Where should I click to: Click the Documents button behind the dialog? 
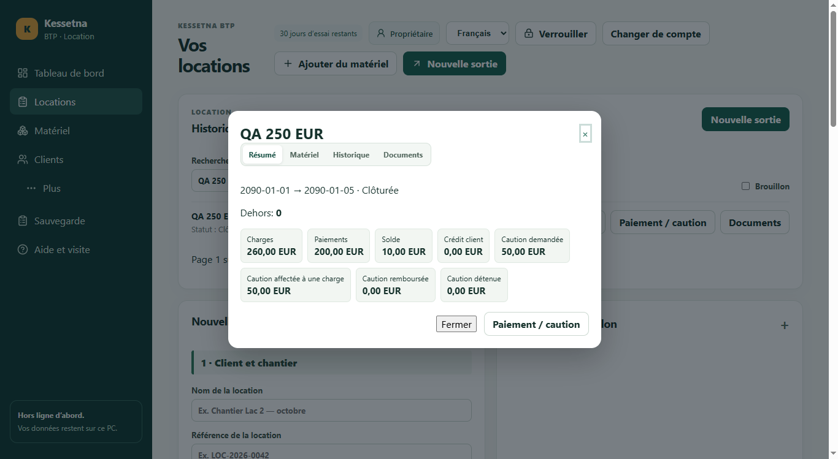[755, 222]
